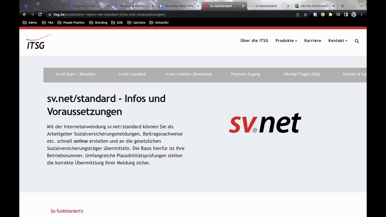
Task: Open Häufige Fragen (FAQ) submenu item
Action: click(302, 74)
